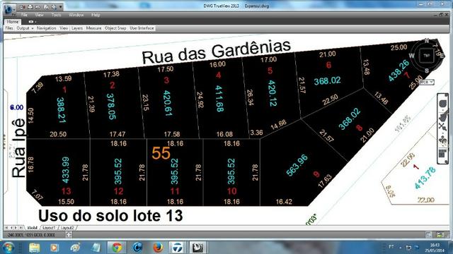Screen dimensions: 453x254
Task: Open the WCS coordinate system dropdown
Action: (427, 82)
